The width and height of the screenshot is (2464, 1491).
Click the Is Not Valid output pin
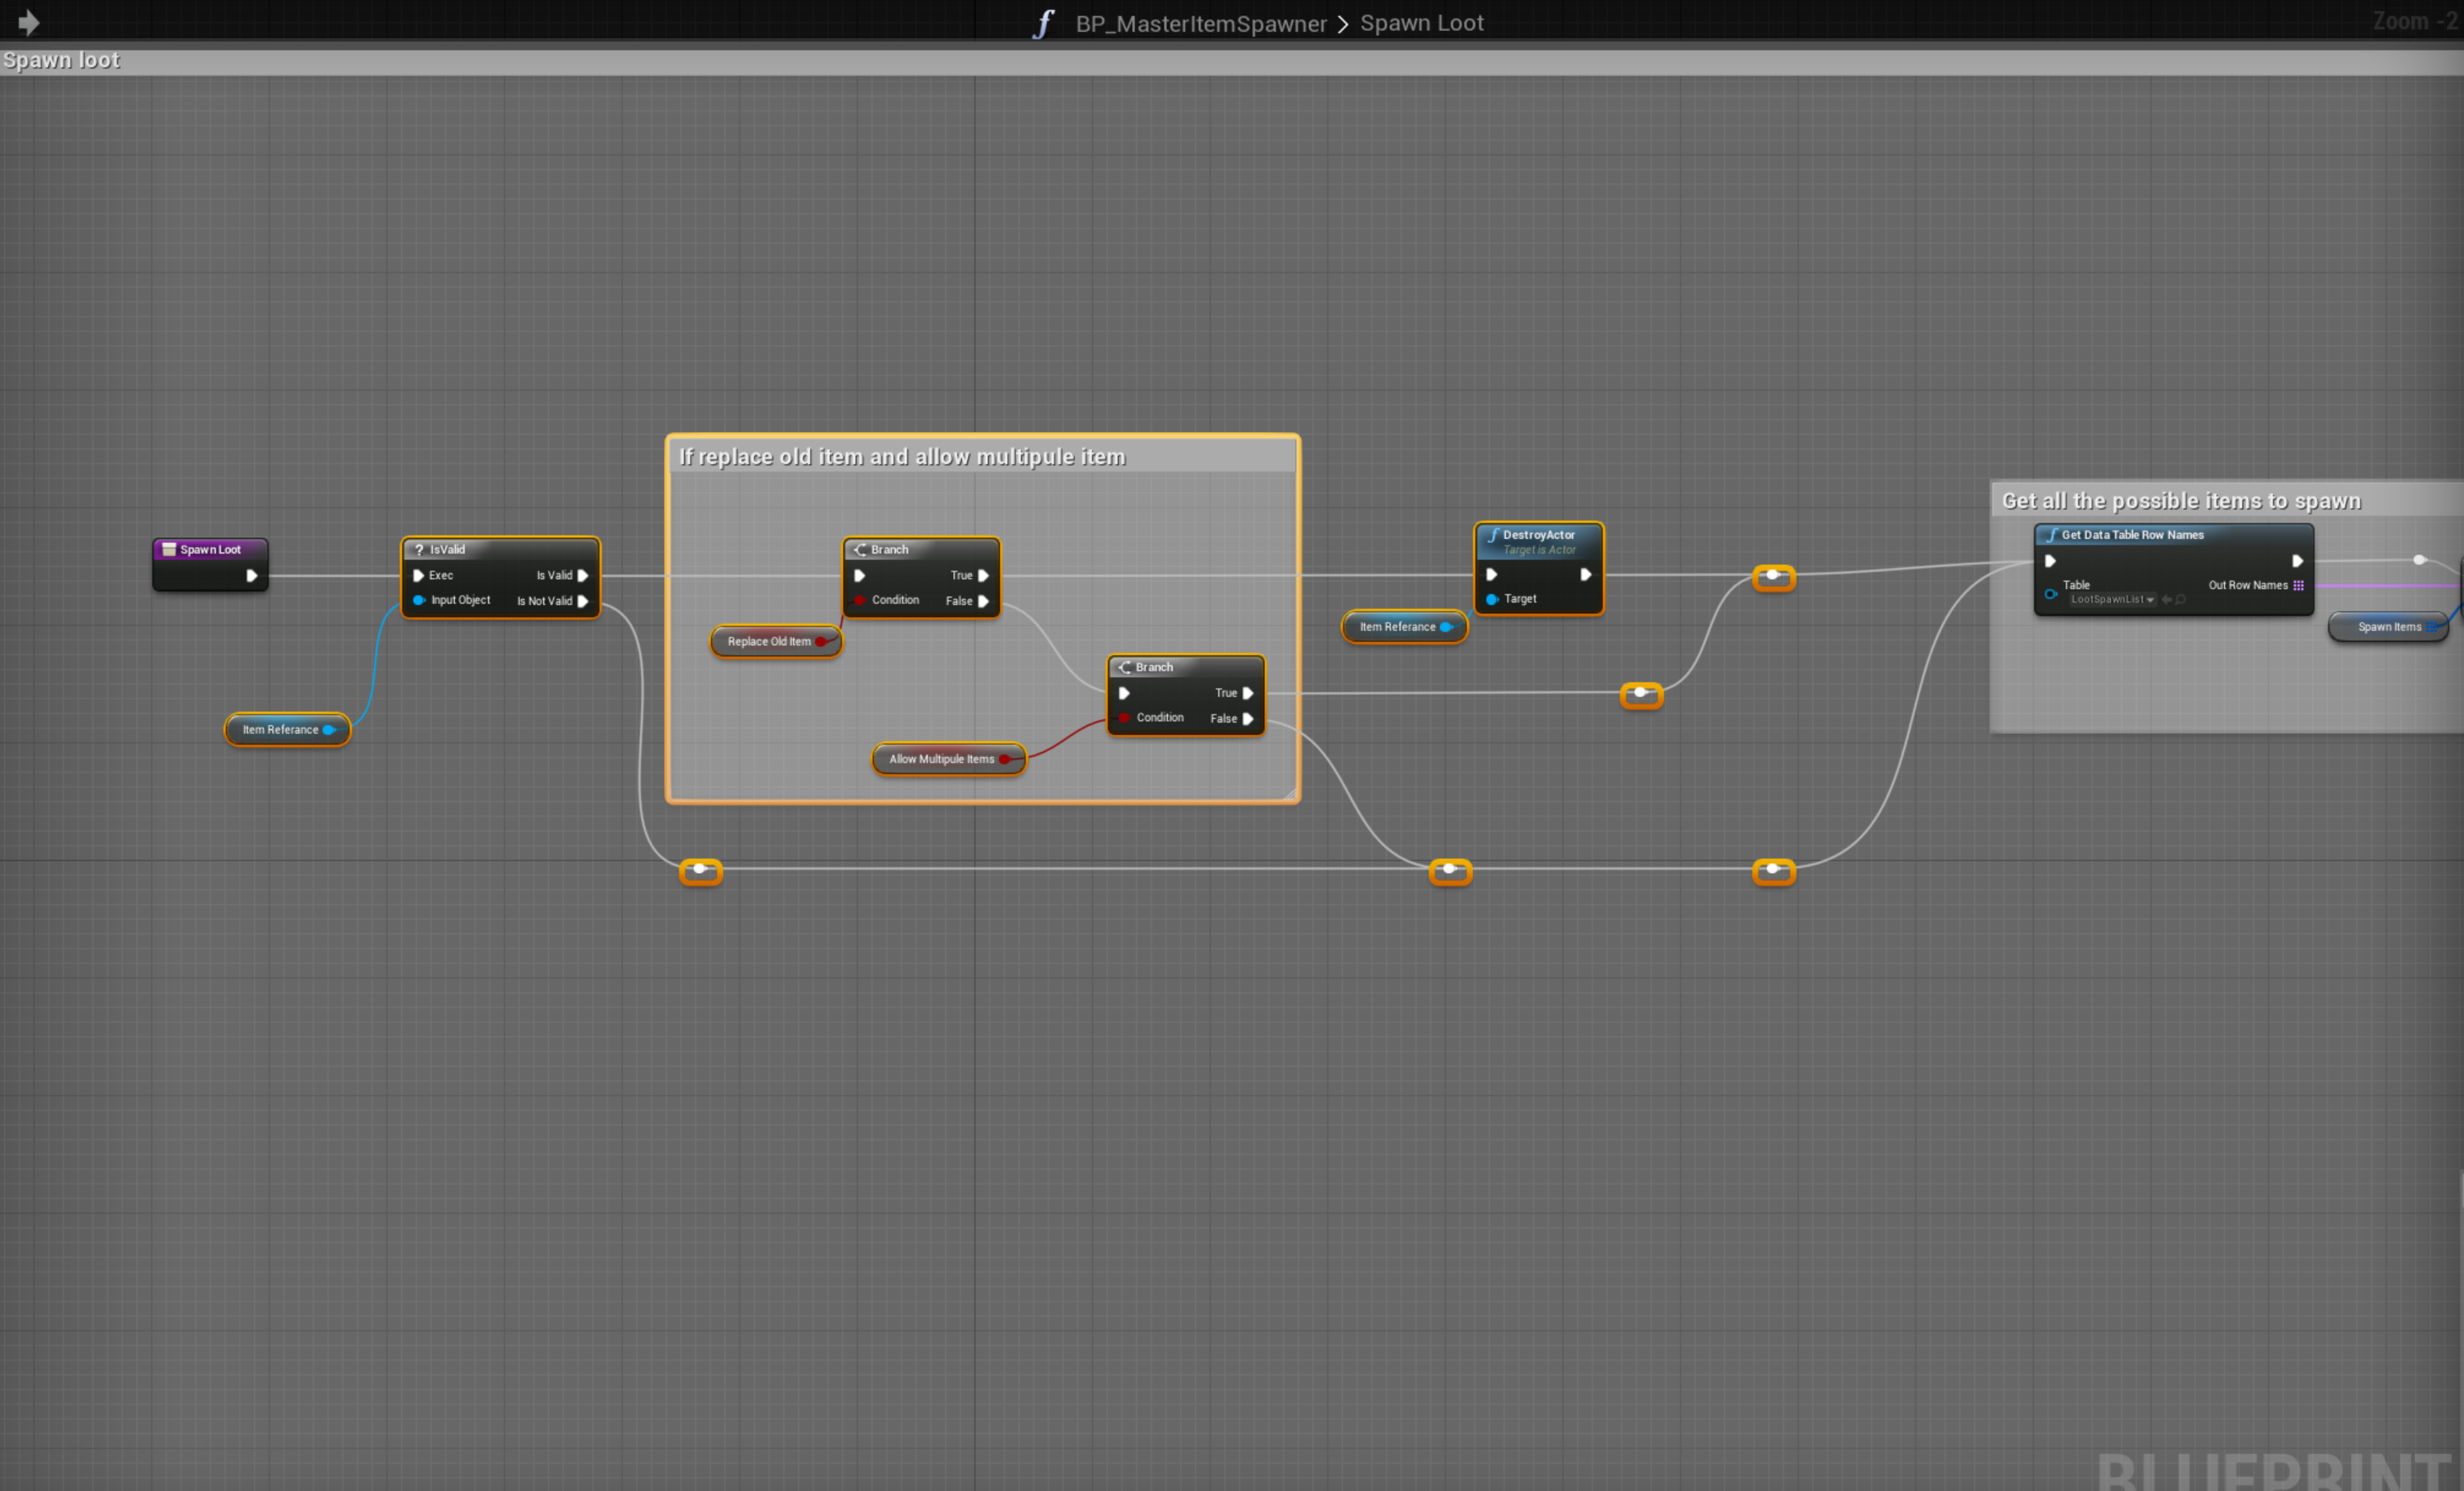pos(583,601)
